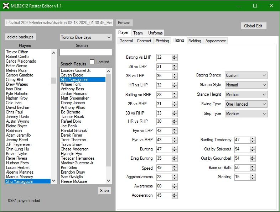Decrease the Out by Groundball value
Image resolution: width=280 pixels, height=212 pixels.
(252, 160)
